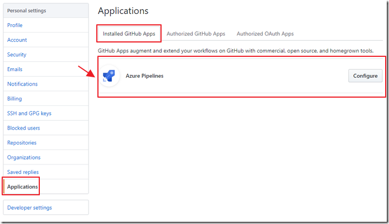
Task: Click the Azure Pipelines app icon
Action: [x=109, y=76]
